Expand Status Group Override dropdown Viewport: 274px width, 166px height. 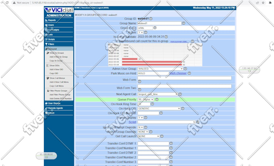(143, 132)
